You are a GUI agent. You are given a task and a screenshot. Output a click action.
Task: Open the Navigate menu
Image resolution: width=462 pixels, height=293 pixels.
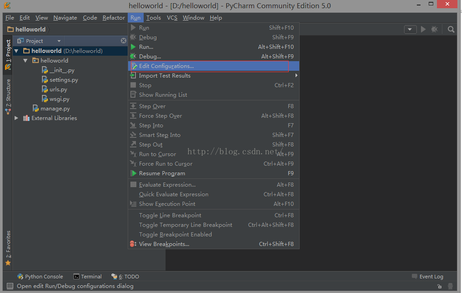(x=65, y=18)
